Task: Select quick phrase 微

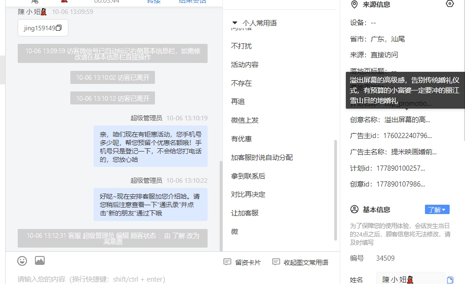Action: coord(235,232)
